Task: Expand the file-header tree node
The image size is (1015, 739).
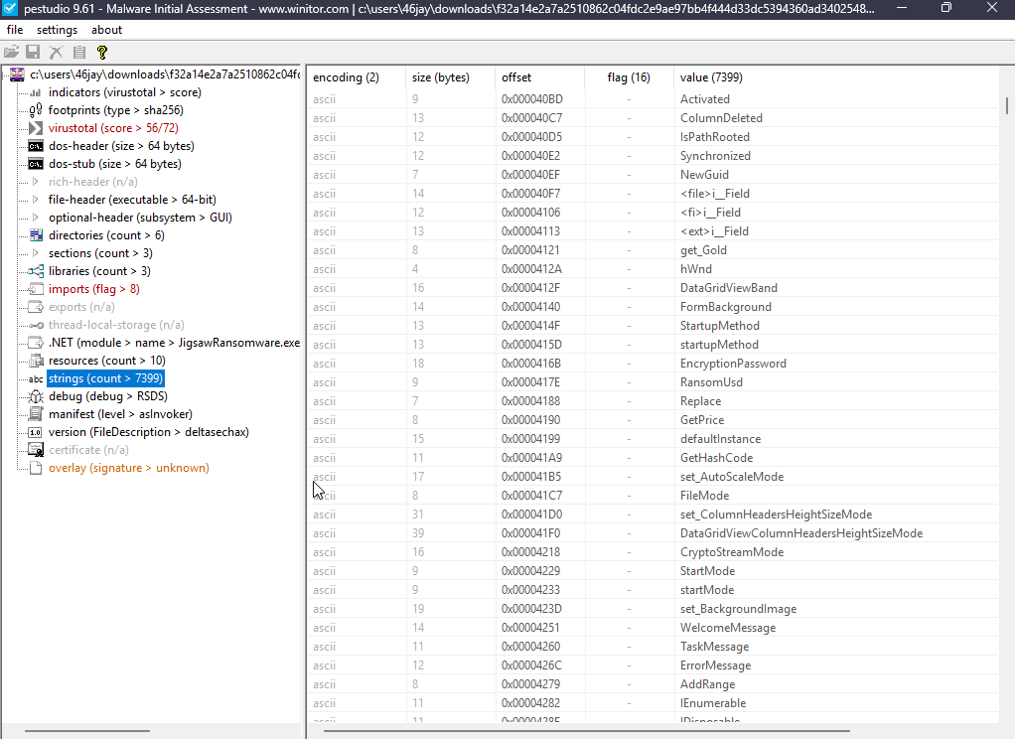Action: click(x=36, y=200)
